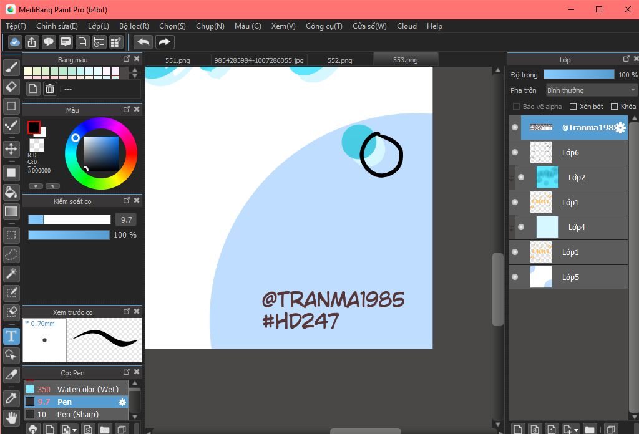
Task: Add new color to palette page icon
Action: 33,89
